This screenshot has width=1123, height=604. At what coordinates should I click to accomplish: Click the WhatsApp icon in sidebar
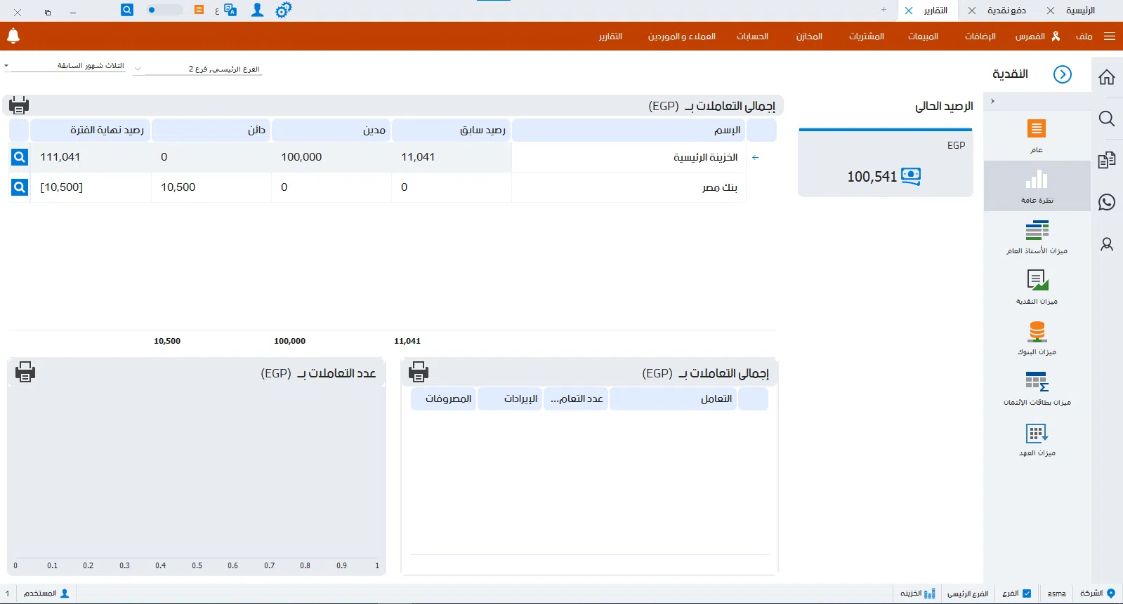click(1107, 203)
